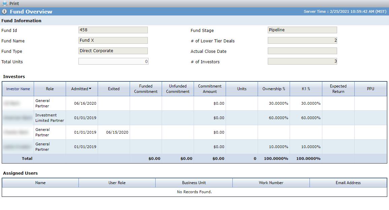The height and width of the screenshot is (210, 389).
Task: Click the Fund Id field
Action: (x=113, y=30)
